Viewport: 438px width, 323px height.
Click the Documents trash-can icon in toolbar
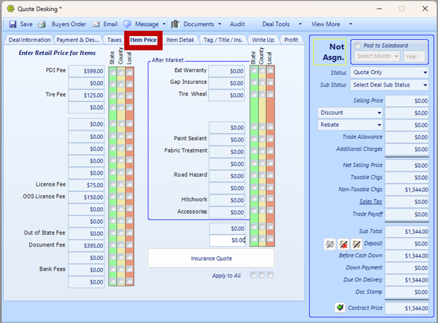(x=175, y=24)
